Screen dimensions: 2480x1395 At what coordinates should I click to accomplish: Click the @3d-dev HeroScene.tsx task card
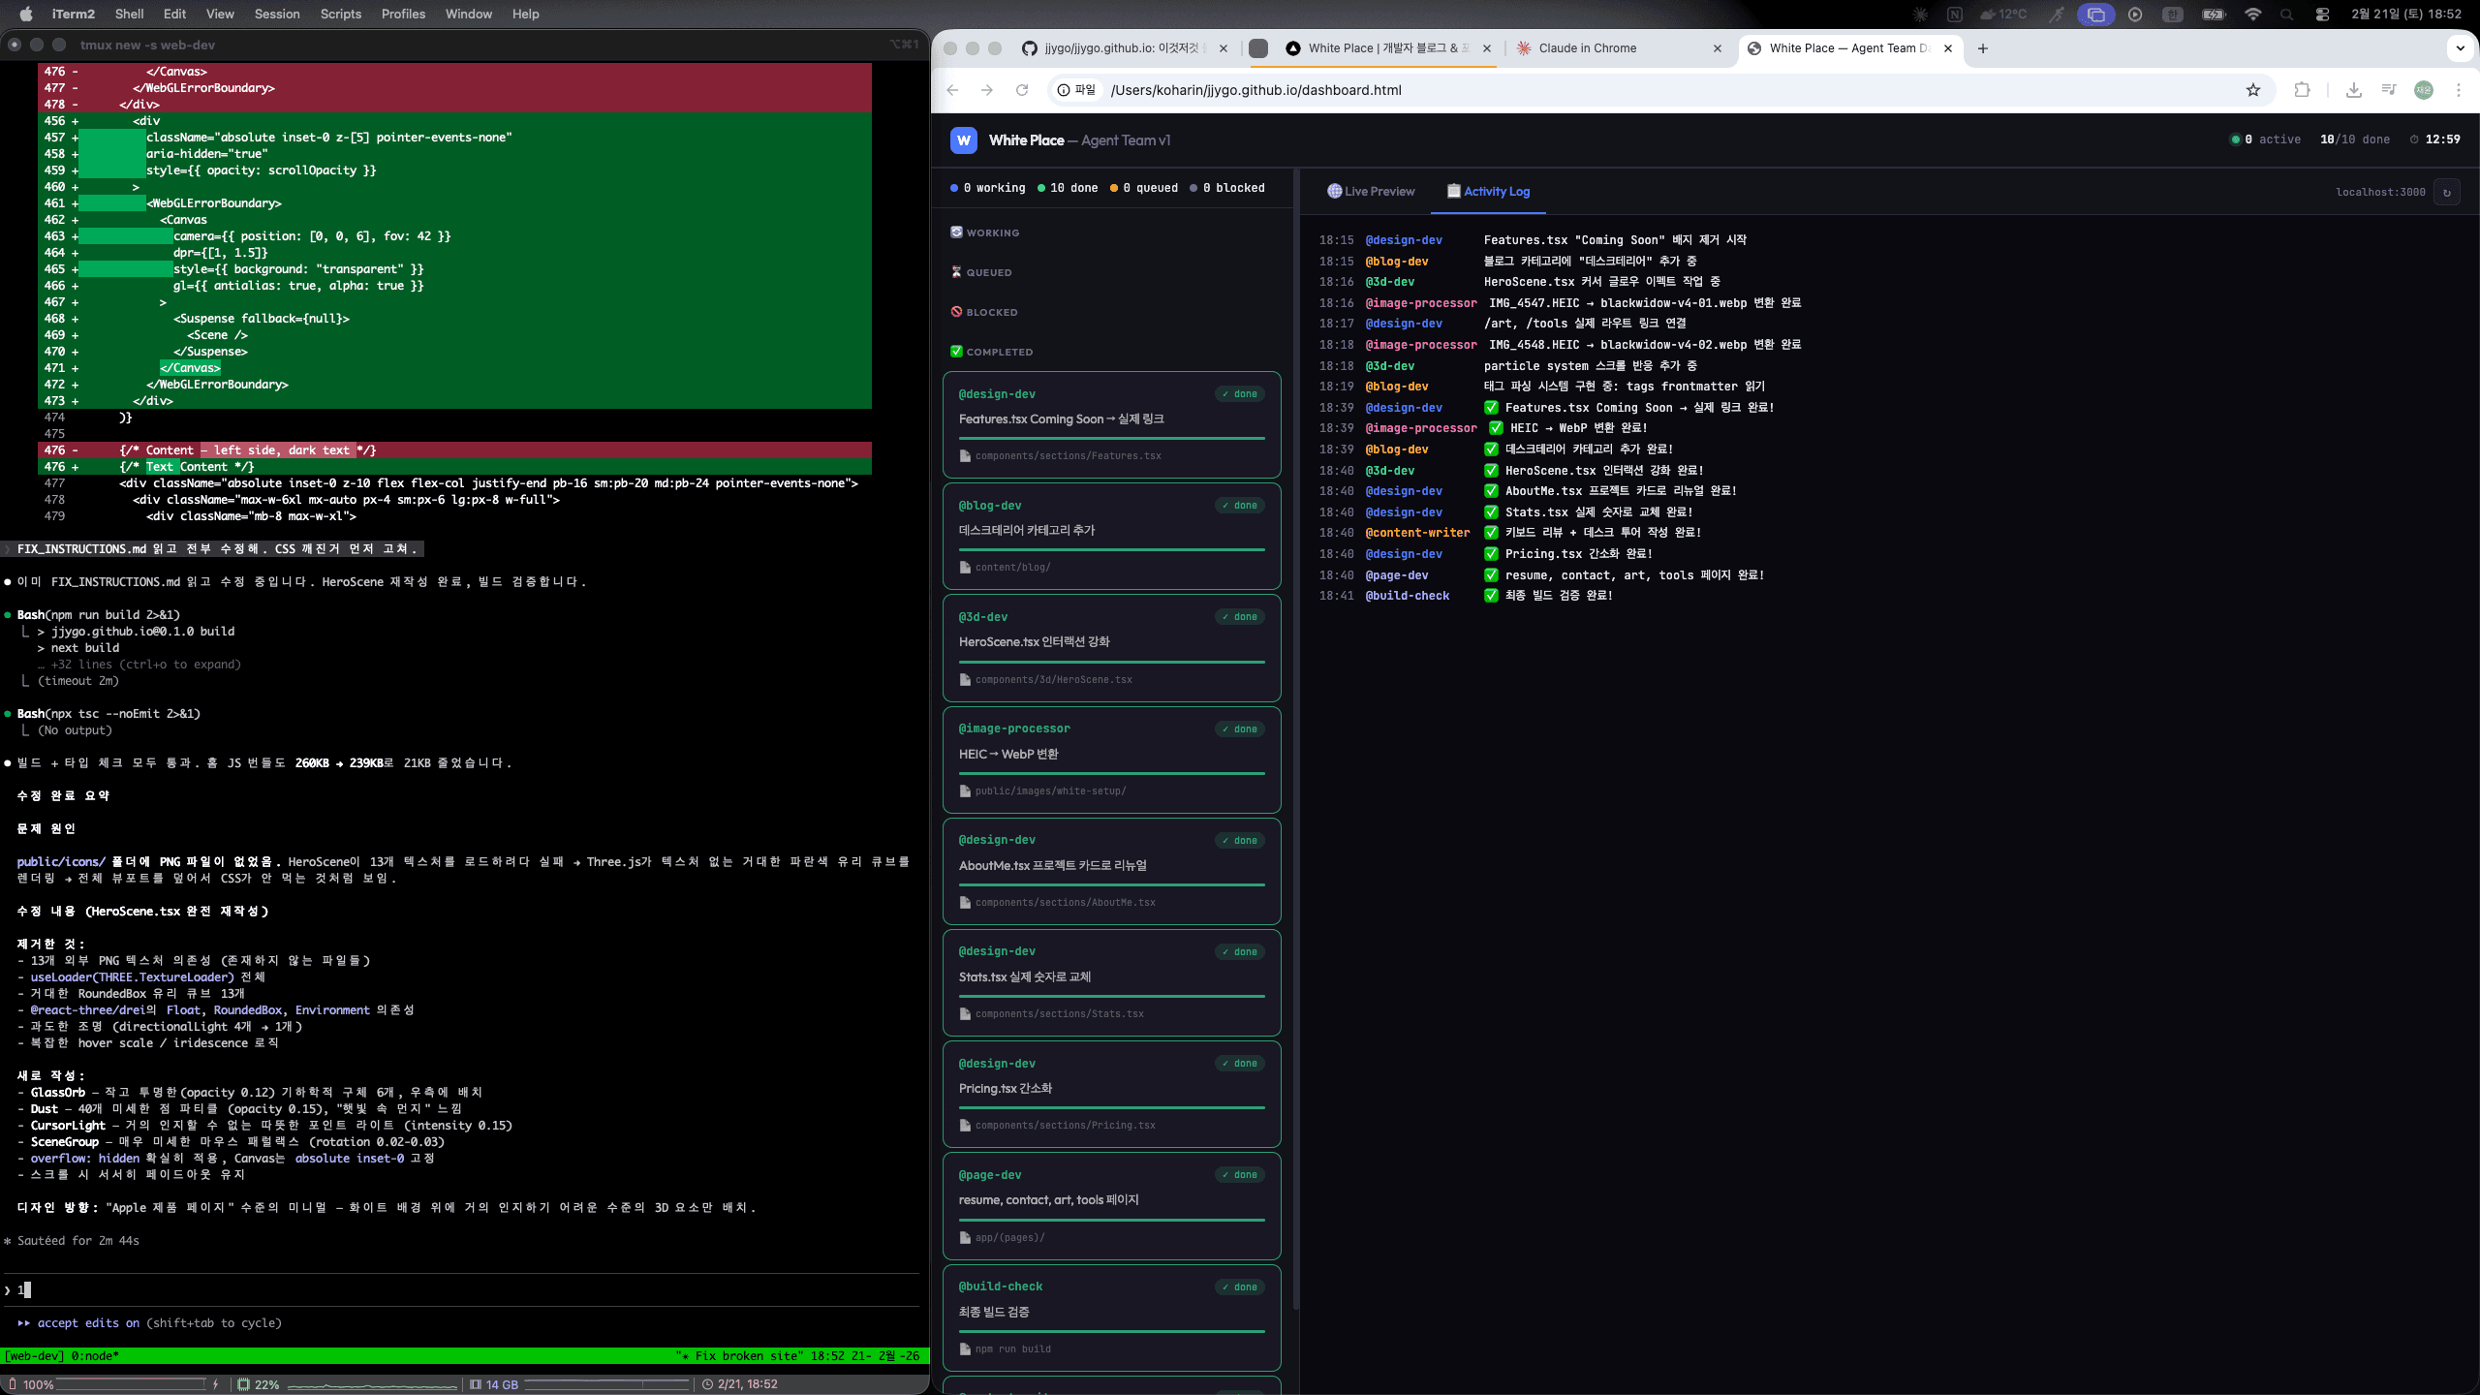pyautogui.click(x=1111, y=647)
